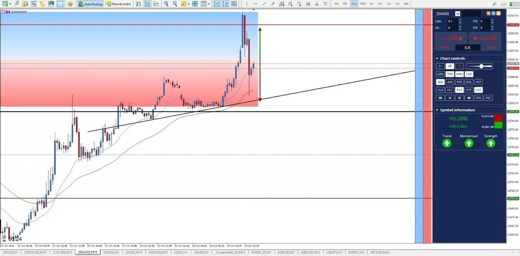Toggle the ASK line button
The height and width of the screenshot is (256, 520).
450,82
